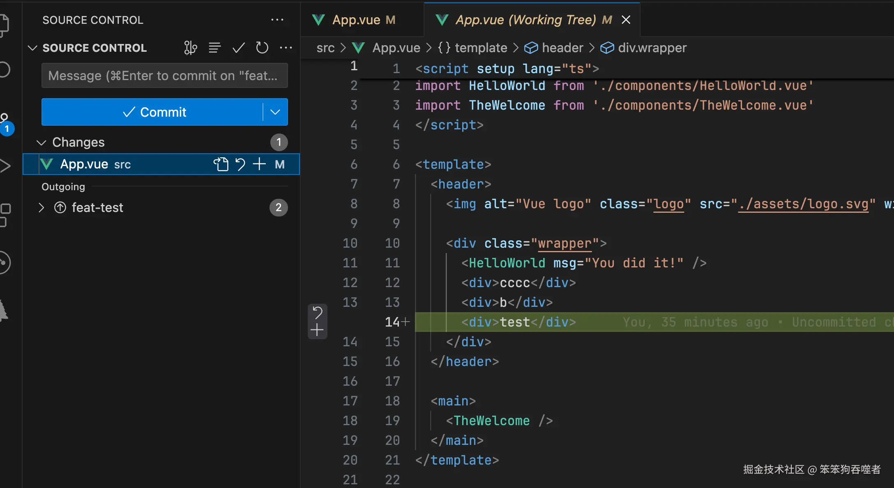Click the header breadcrumb item
This screenshot has height=488, width=894.
(562, 48)
